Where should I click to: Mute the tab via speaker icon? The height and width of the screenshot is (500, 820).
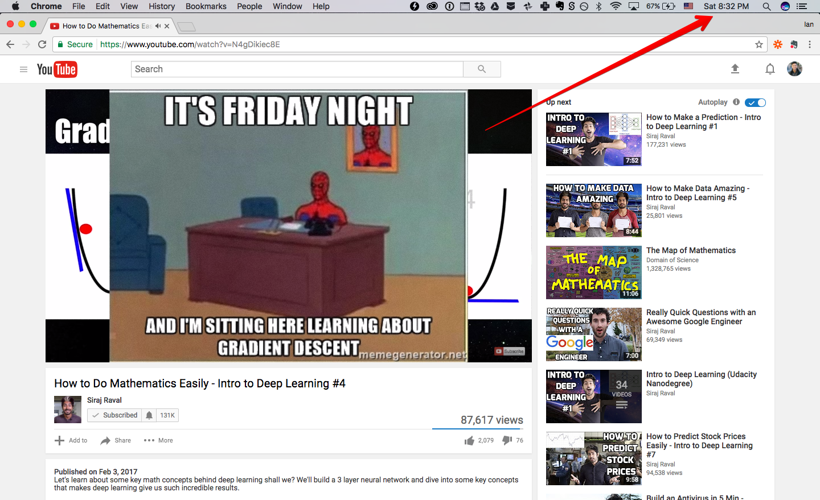[158, 26]
